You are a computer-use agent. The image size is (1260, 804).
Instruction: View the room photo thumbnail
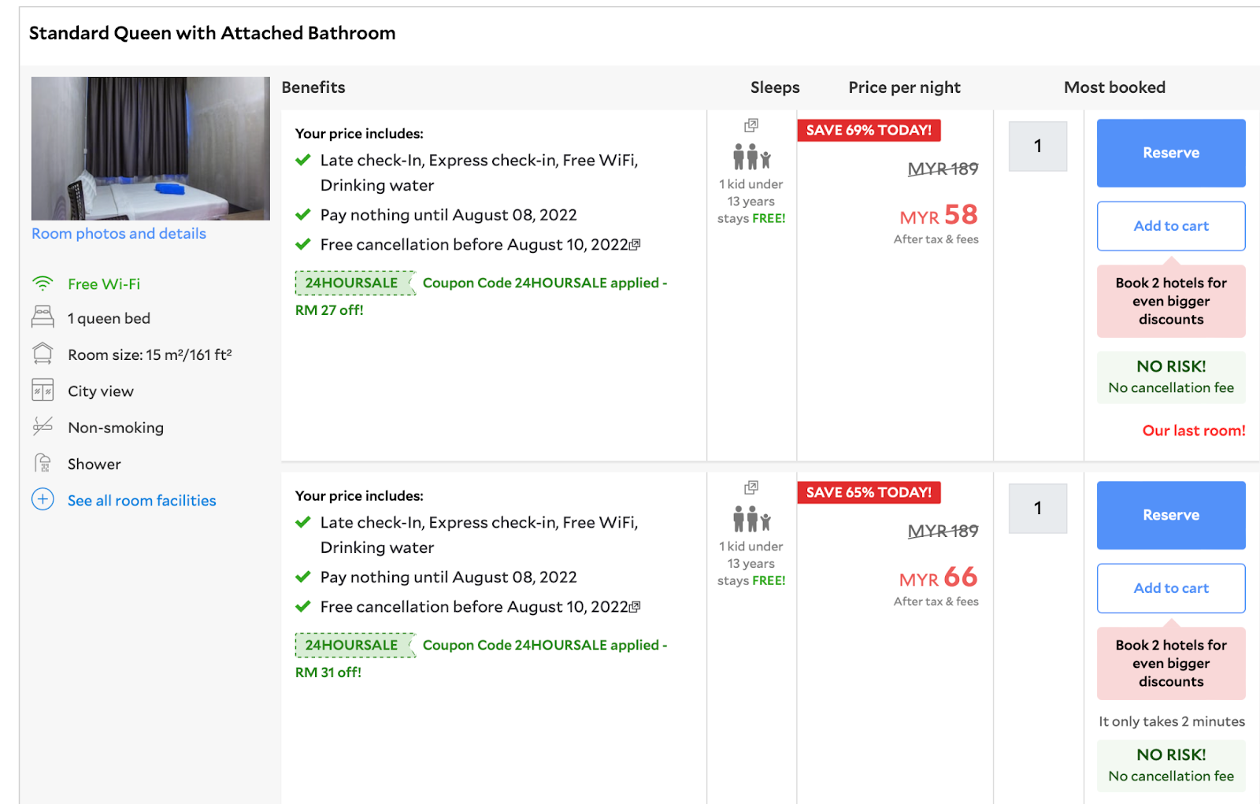click(150, 148)
